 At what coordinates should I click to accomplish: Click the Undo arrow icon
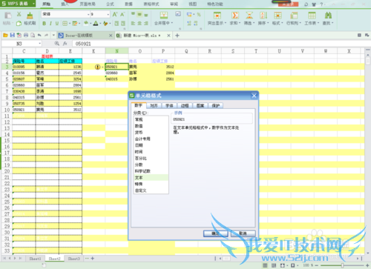coord(39,36)
